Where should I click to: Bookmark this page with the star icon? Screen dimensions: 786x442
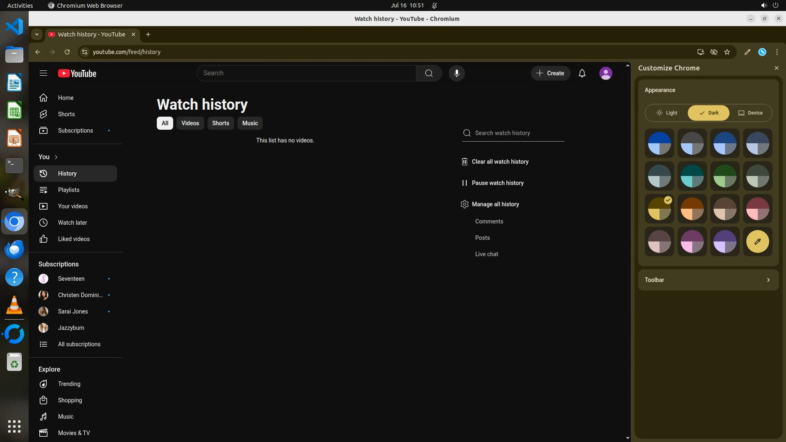(727, 52)
